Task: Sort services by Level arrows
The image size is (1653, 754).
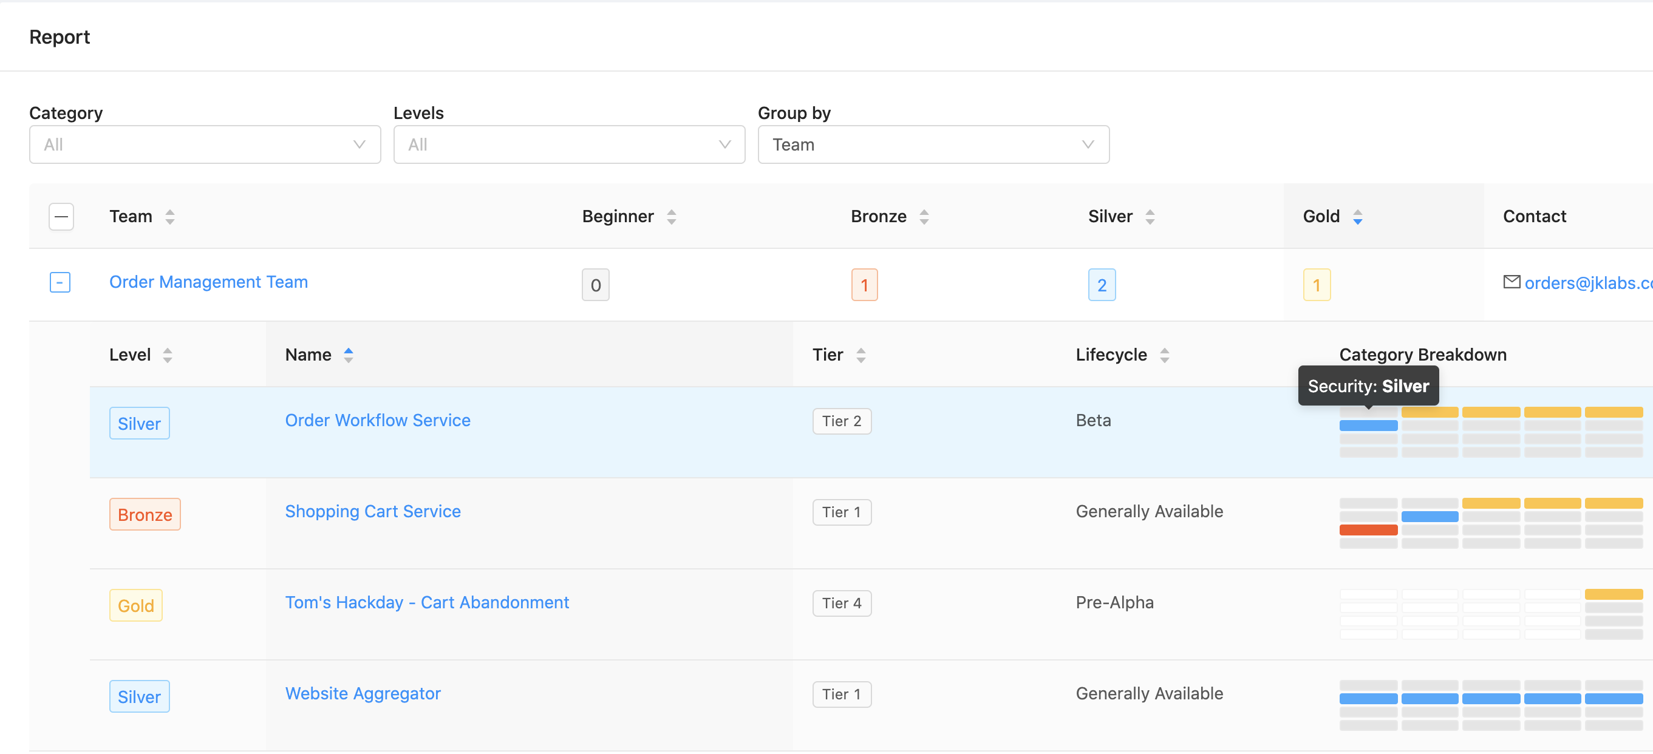Action: pos(168,356)
